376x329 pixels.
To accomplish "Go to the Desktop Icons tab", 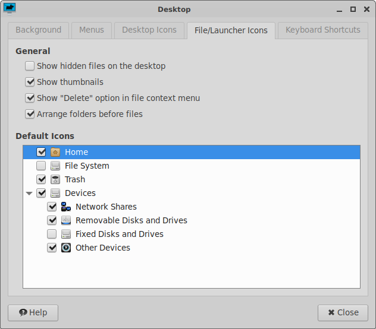I will [x=149, y=30].
